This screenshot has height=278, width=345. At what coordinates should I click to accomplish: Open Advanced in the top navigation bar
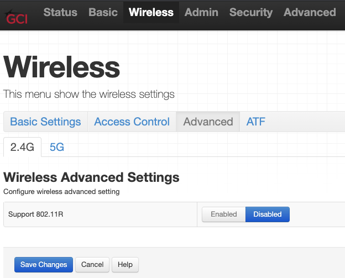[310, 12]
